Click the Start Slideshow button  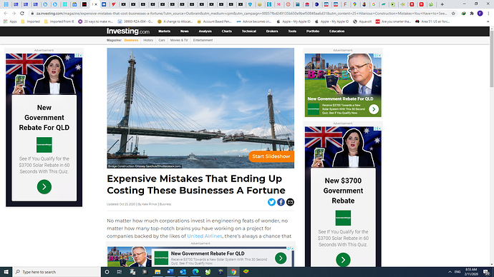point(271,156)
